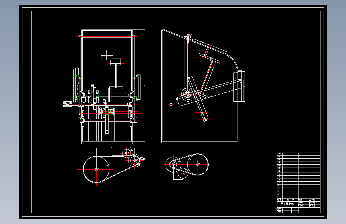This screenshot has width=346, height=224.
Task: Select the large belt pulley circle in lower-left view
Action: (x=96, y=169)
